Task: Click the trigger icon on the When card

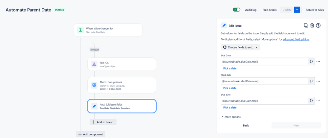Action: [x=80, y=30]
